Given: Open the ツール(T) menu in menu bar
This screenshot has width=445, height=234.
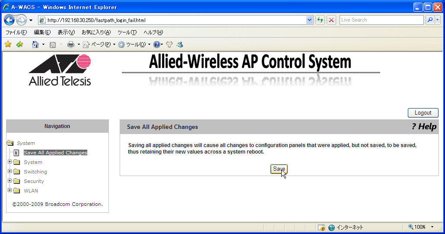Looking at the screenshot, I should coord(127,32).
